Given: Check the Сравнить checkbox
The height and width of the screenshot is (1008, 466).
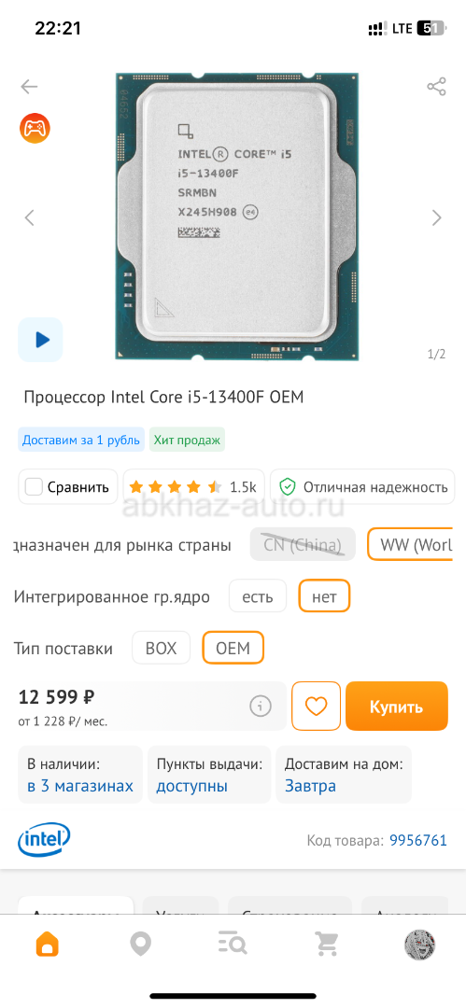Looking at the screenshot, I should tap(34, 487).
